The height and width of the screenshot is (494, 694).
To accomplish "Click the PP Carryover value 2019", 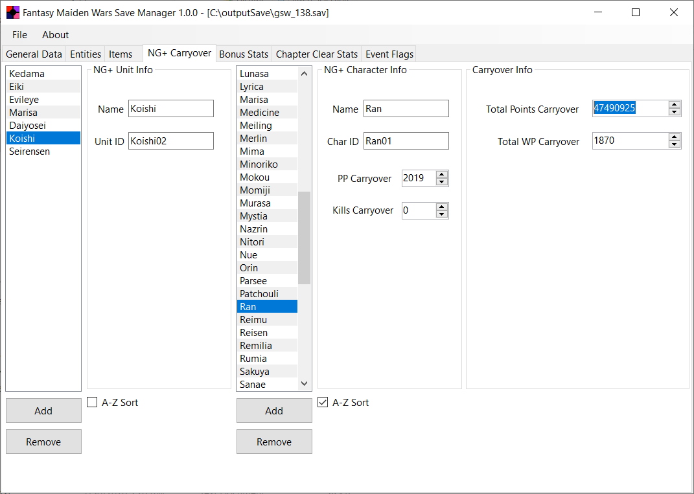I will [x=419, y=178].
